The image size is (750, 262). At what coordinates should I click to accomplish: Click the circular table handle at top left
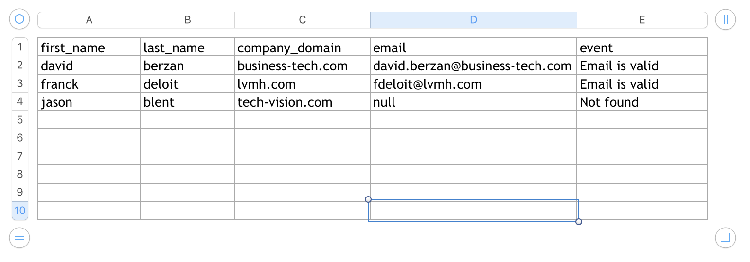click(x=19, y=19)
